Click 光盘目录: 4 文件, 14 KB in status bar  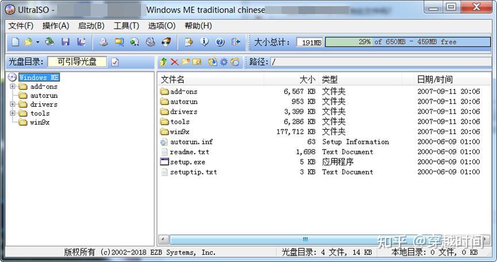click(327, 252)
